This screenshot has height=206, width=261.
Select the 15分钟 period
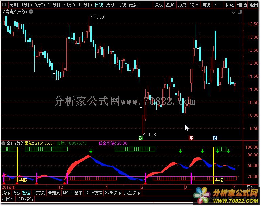pyautogui.click(x=54, y=5)
